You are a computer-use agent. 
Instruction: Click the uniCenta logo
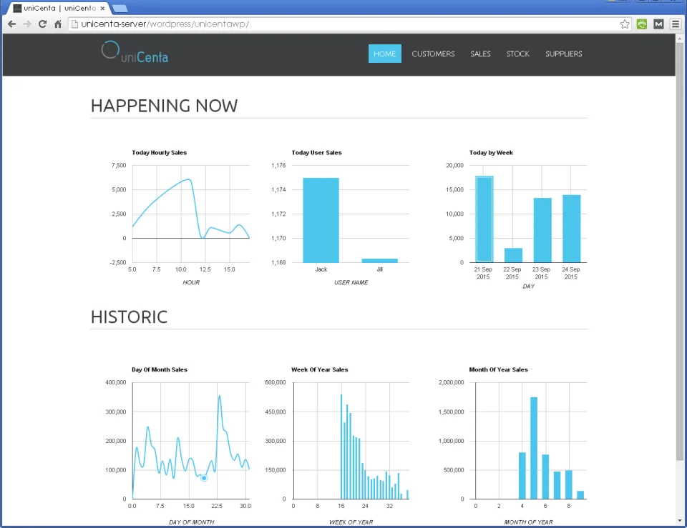tap(135, 52)
